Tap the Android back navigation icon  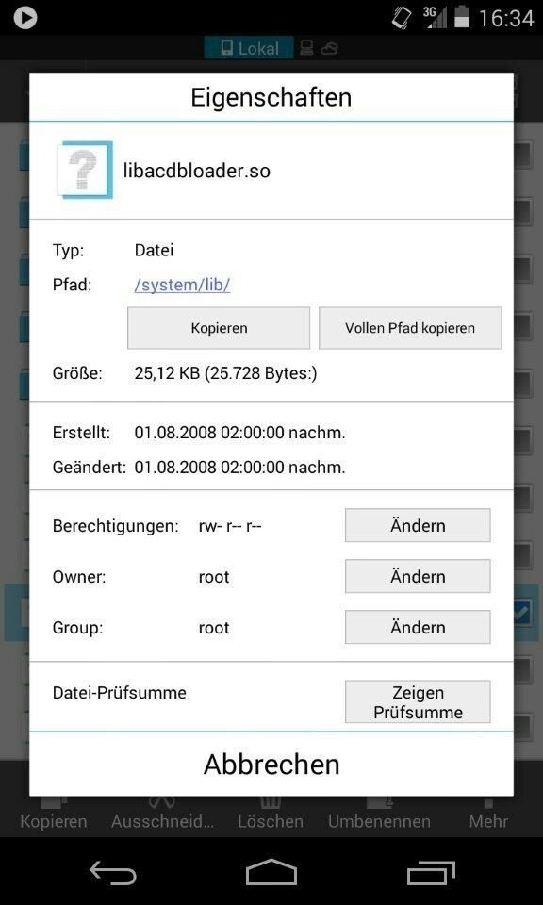[x=112, y=871]
